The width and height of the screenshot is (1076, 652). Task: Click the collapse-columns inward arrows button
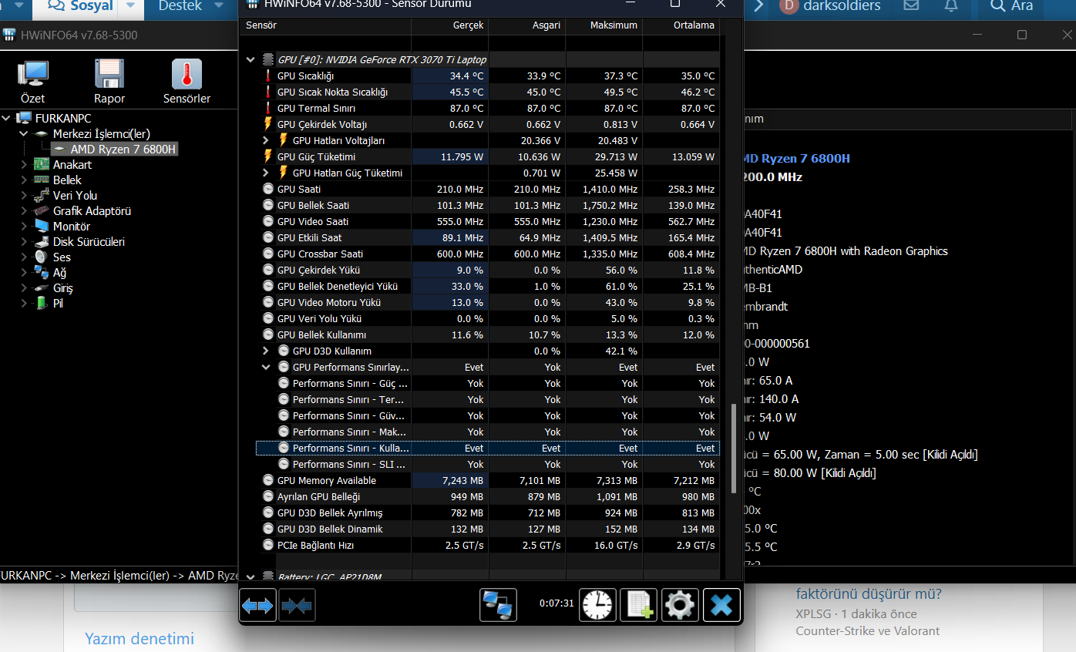tap(297, 606)
